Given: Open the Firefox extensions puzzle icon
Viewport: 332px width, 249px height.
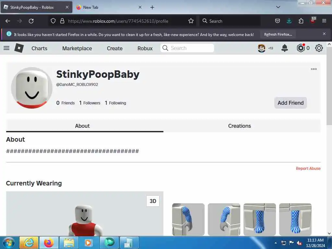Looking at the screenshot, I should coord(301,21).
